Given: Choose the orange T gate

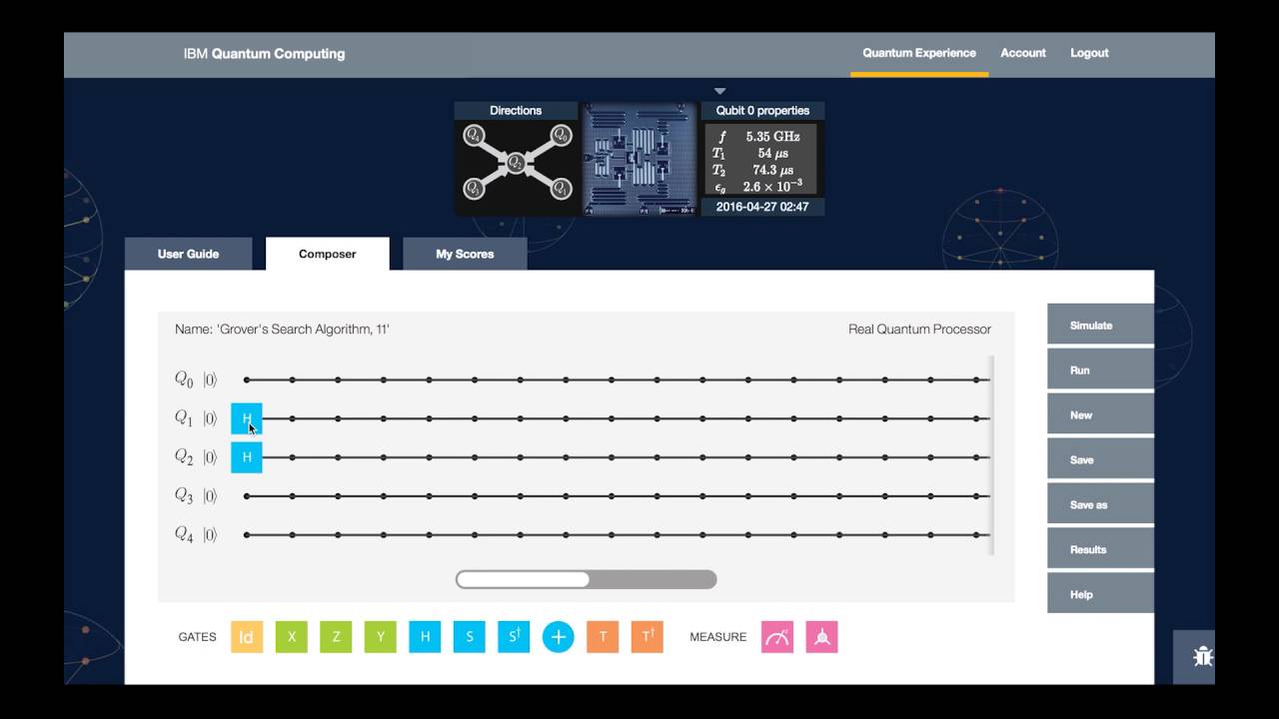Looking at the screenshot, I should coord(603,637).
